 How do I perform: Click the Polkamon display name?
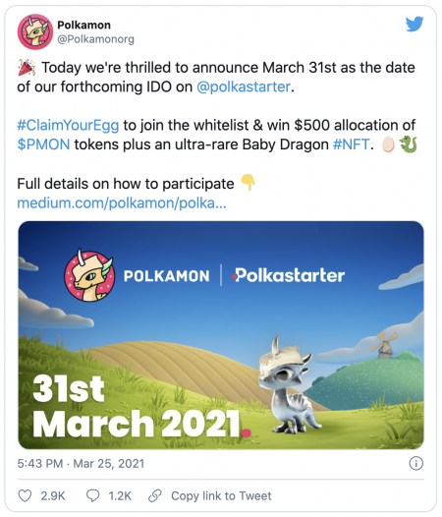(x=84, y=25)
